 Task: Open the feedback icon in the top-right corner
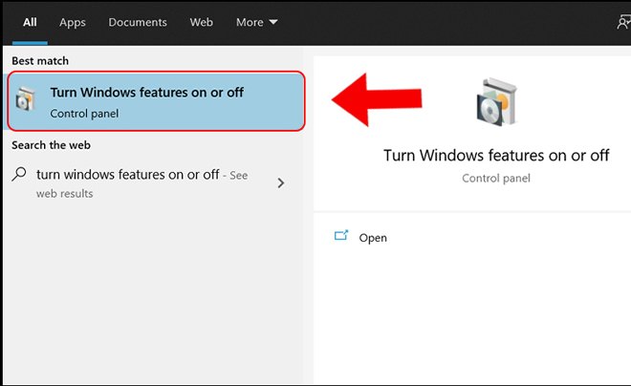[623, 22]
